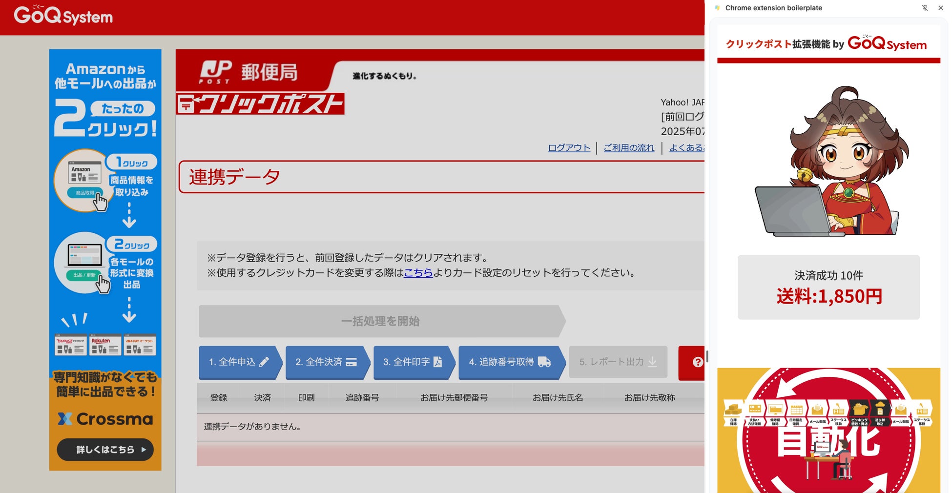Viewport: 952px width, 493px height.
Task: Click the 5. レポート出力 button
Action: [618, 362]
